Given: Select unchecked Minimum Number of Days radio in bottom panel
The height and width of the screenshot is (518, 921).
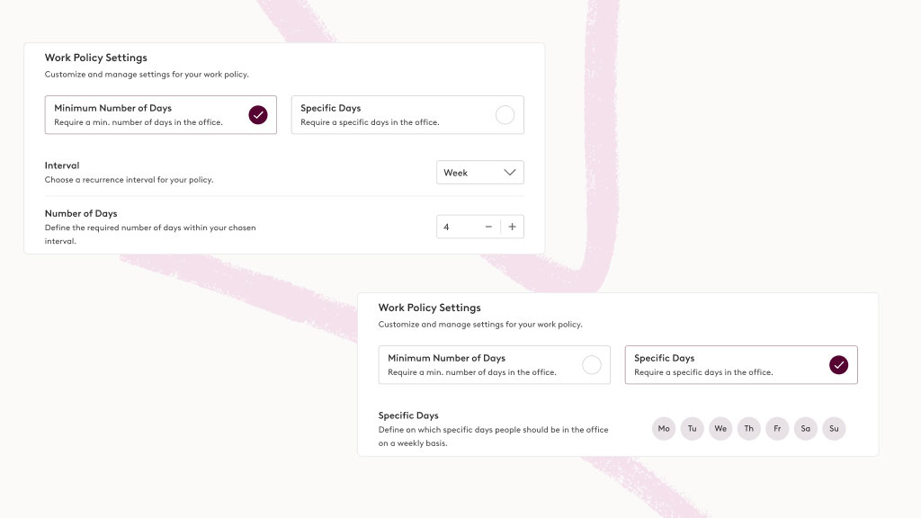Looking at the screenshot, I should (x=592, y=365).
